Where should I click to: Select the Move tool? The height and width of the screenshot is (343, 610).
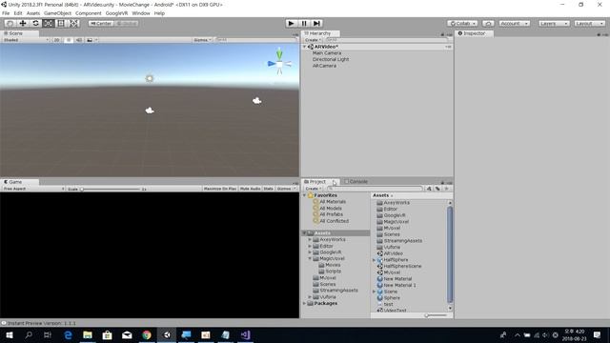(x=23, y=23)
